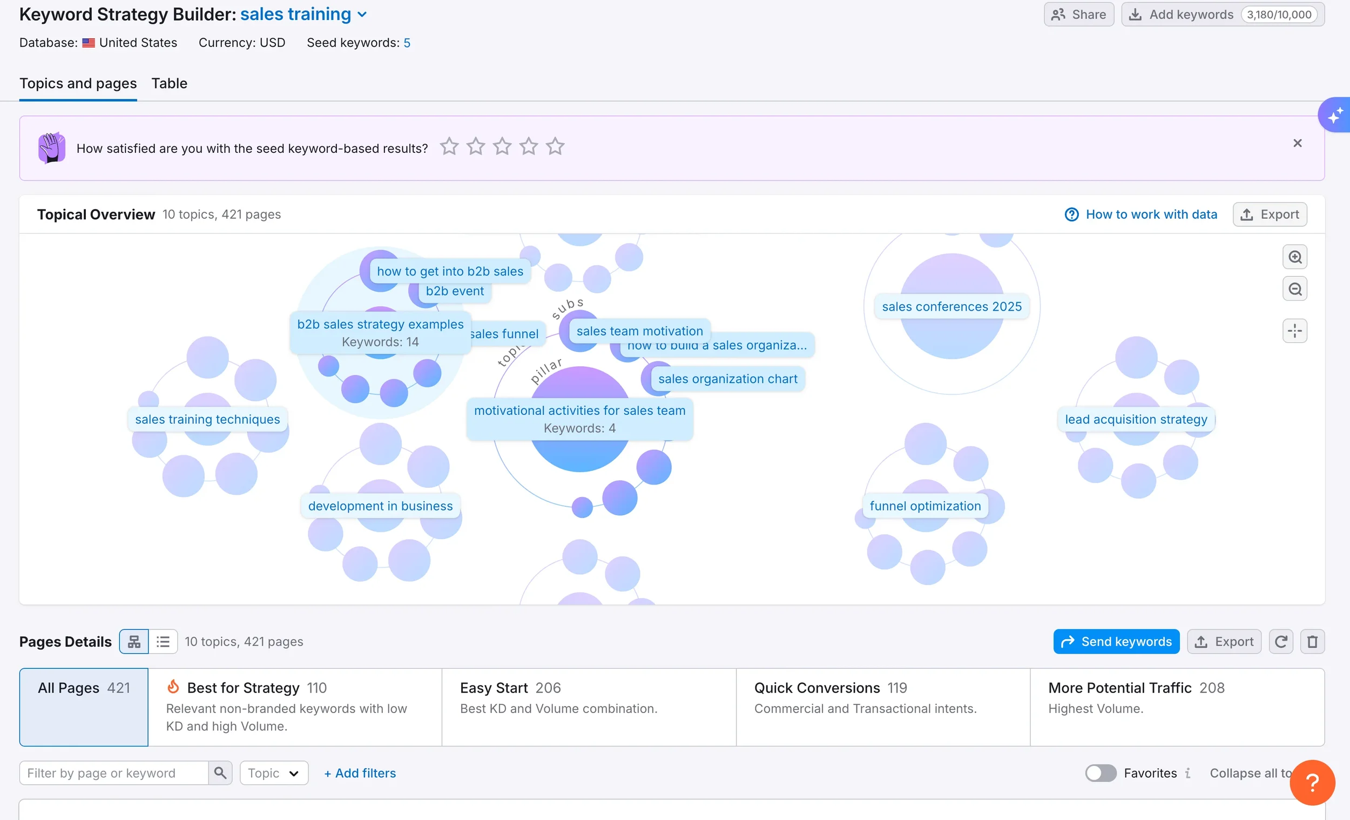Click the search magnifier icon
This screenshot has height=820, width=1350.
point(220,773)
